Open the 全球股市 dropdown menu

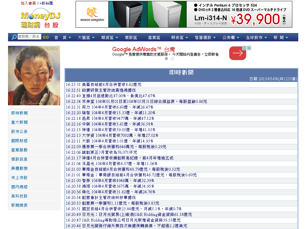[x=256, y=37]
